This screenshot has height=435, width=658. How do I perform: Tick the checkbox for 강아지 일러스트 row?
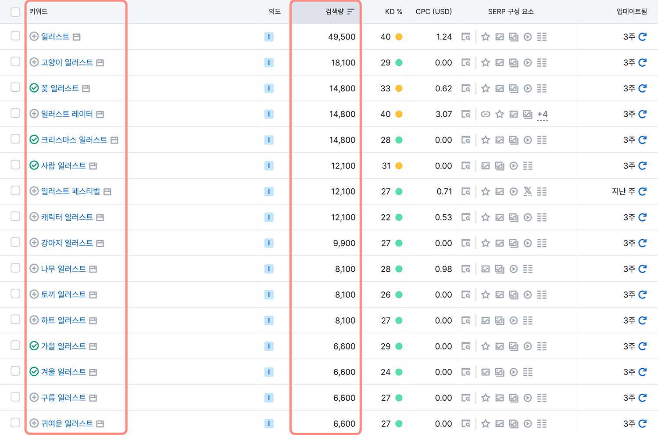tap(15, 242)
